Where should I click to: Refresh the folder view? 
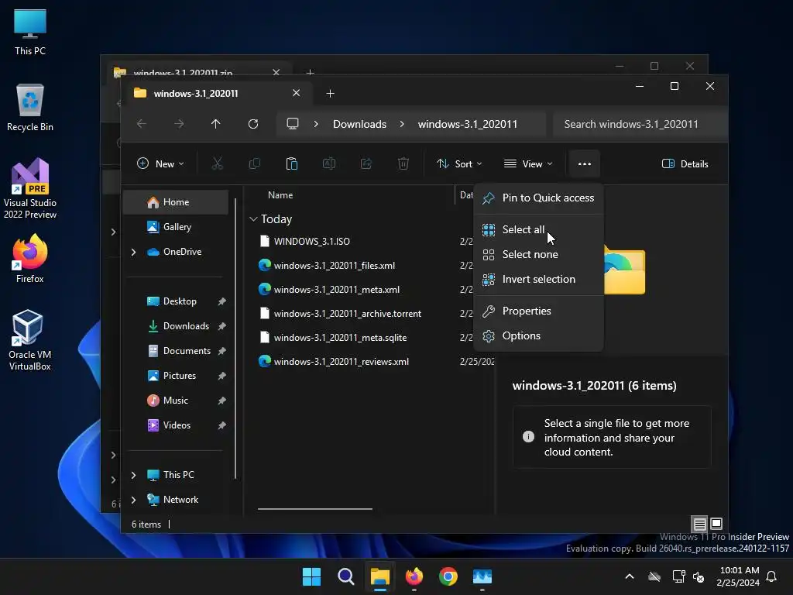(x=253, y=124)
